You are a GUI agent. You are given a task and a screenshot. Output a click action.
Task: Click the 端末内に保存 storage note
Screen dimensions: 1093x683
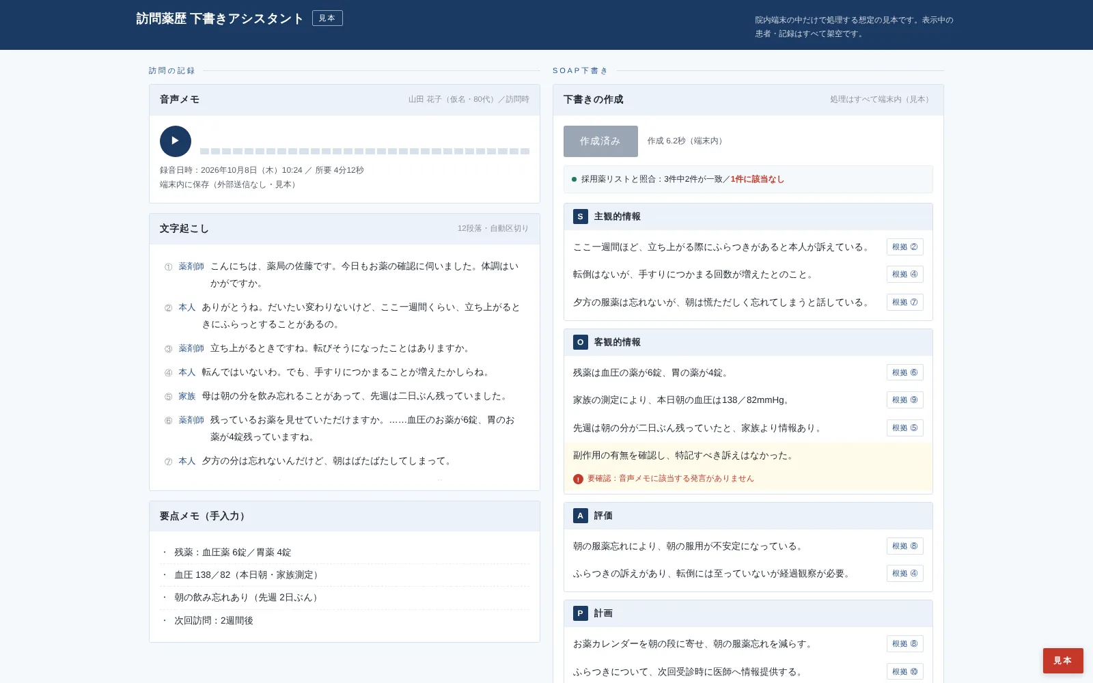230,184
